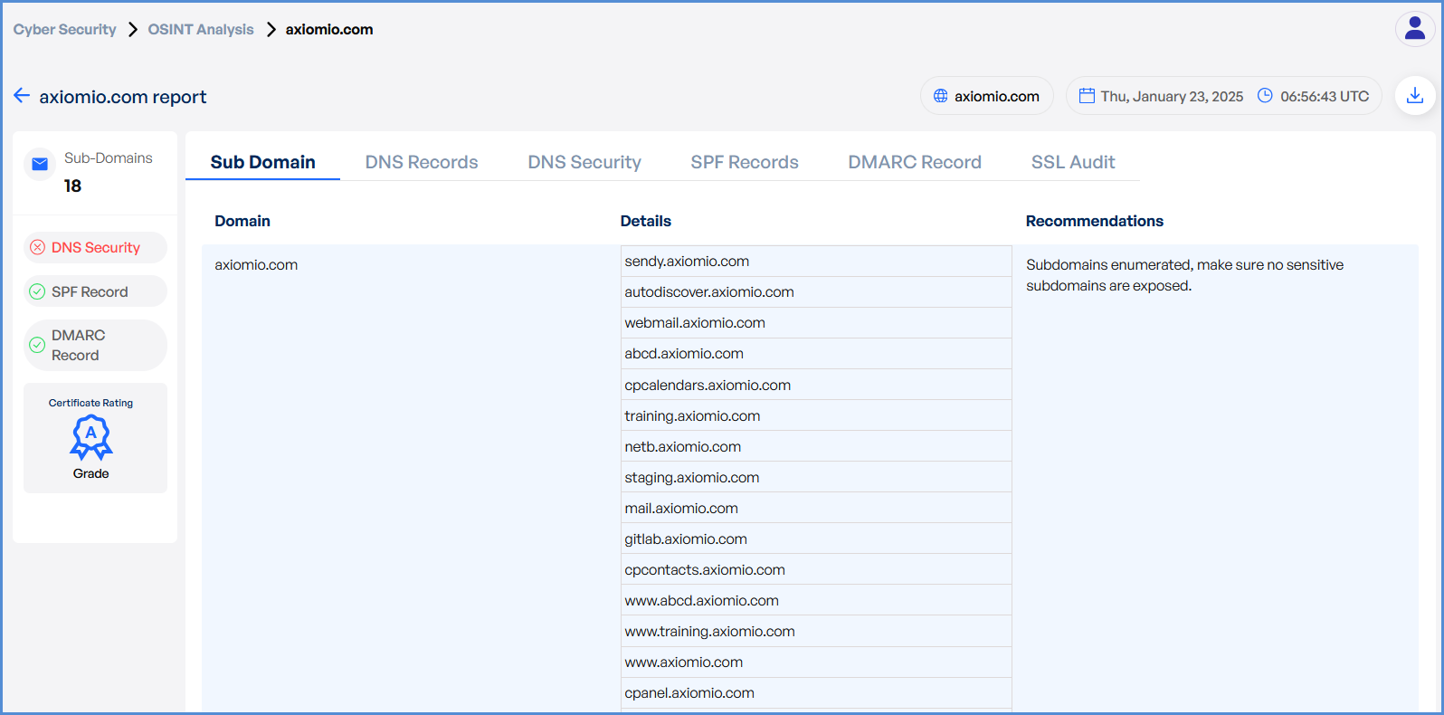The height and width of the screenshot is (715, 1444).
Task: Click the Cyber Security breadcrumb link
Action: [64, 29]
